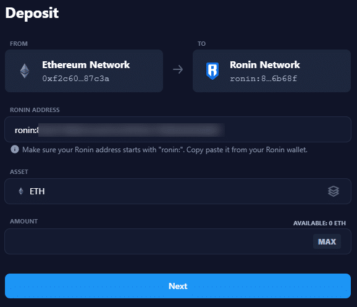Select the Ronin Network destination card
The height and width of the screenshot is (307, 357).
coord(272,71)
